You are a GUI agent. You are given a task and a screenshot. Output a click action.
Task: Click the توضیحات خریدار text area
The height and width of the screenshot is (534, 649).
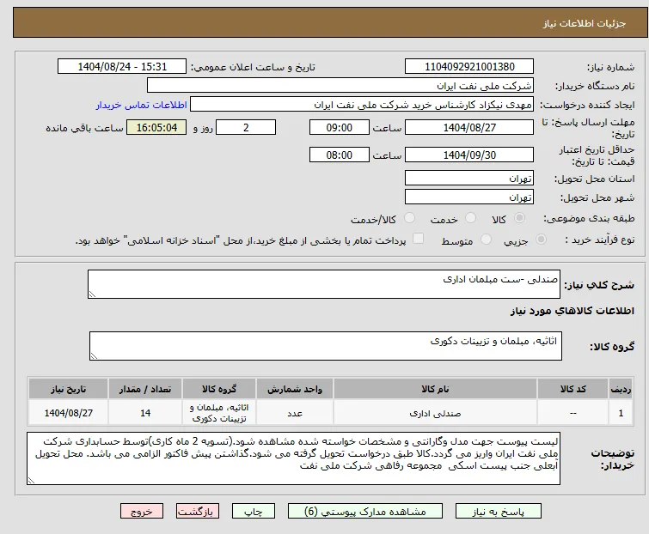pos(293,458)
